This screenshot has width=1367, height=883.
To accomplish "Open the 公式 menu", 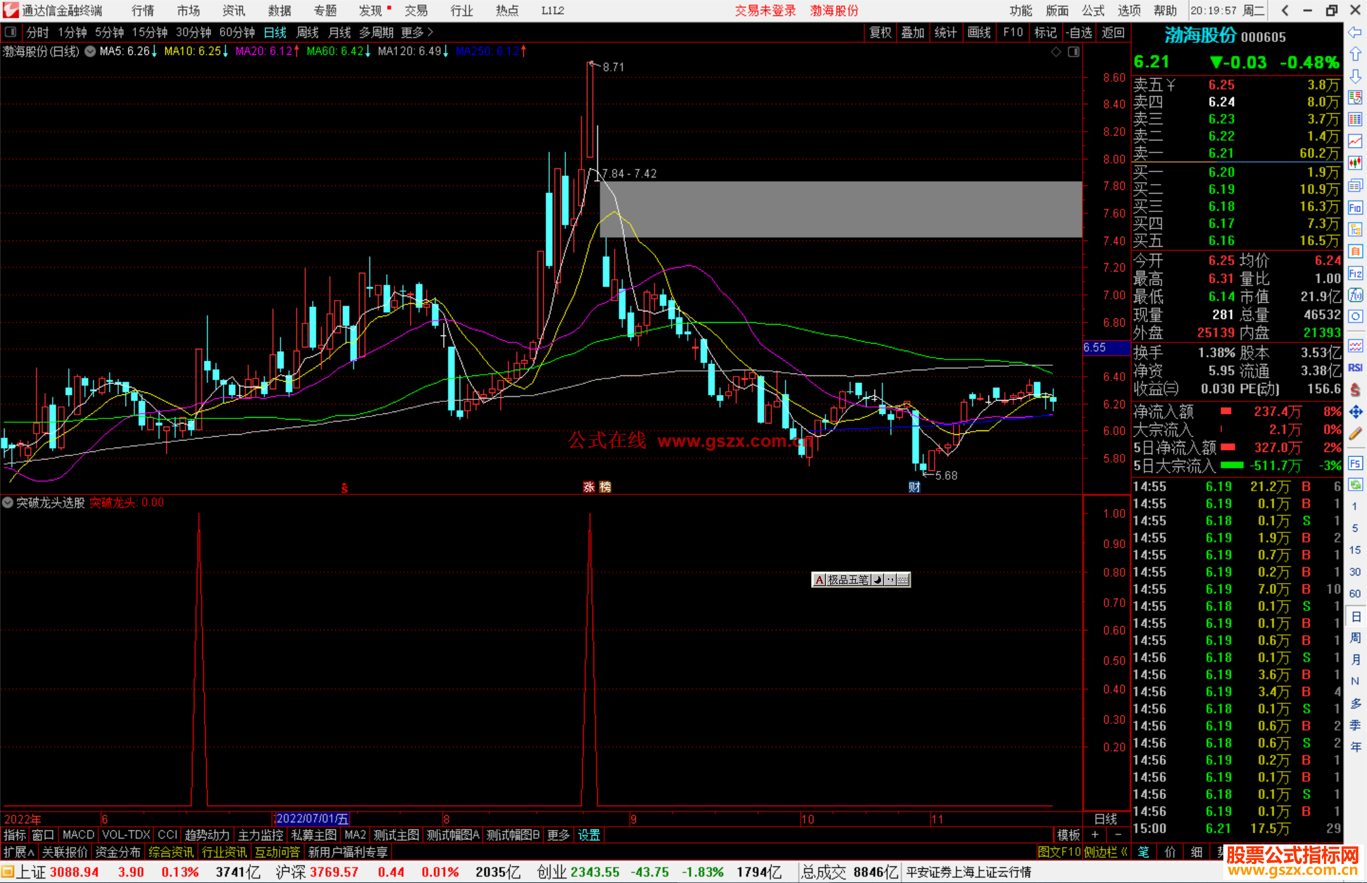I will click(x=1093, y=11).
